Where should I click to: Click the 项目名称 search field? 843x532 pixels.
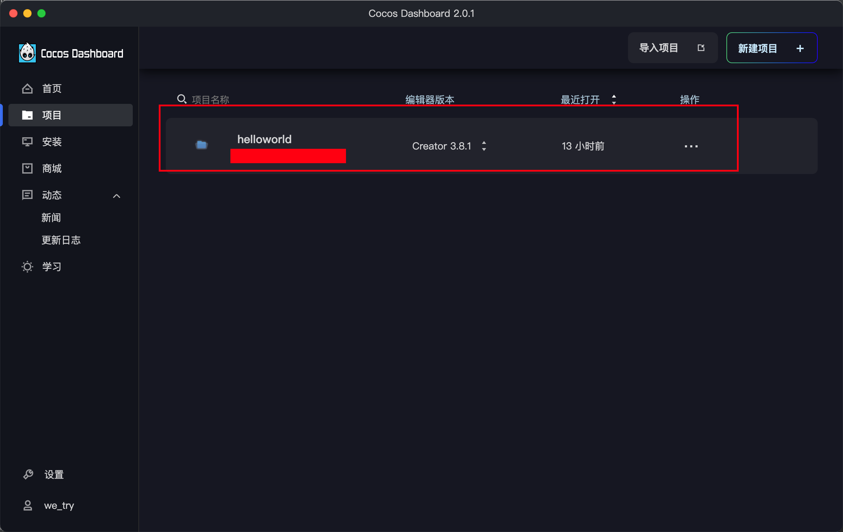click(211, 99)
